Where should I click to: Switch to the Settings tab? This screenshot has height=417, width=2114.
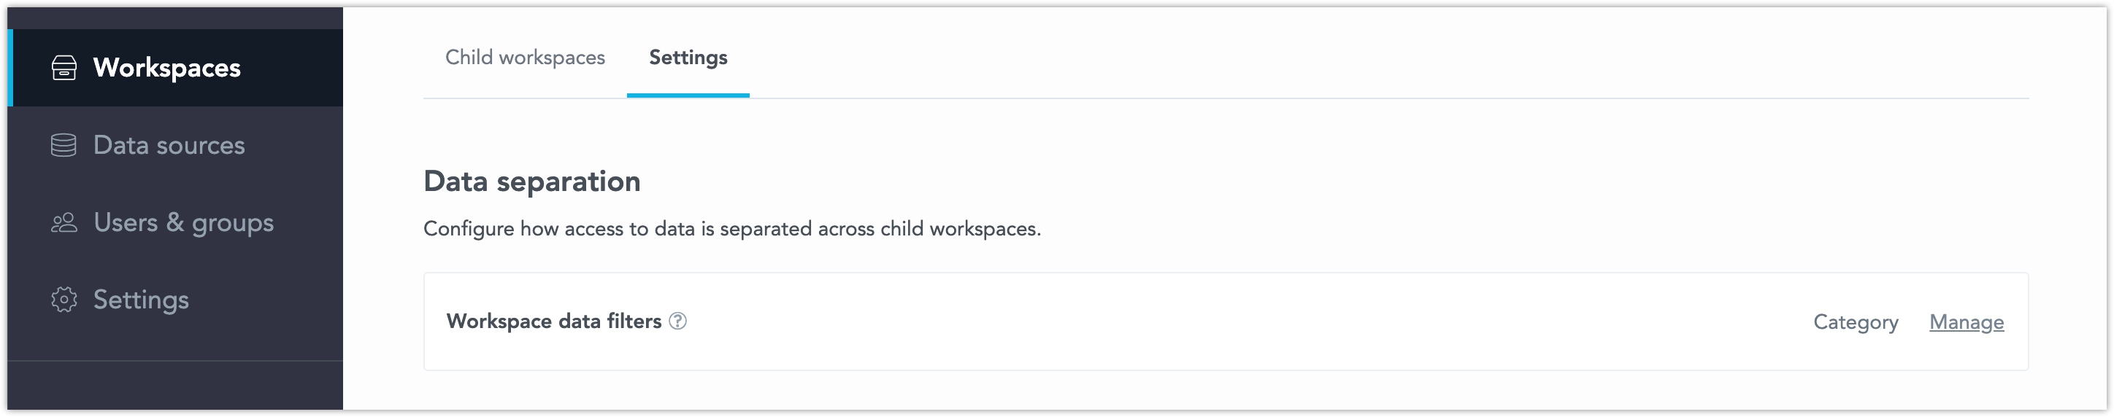tap(688, 58)
